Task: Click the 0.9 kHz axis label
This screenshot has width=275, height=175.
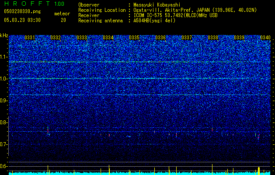Action: 4,101
